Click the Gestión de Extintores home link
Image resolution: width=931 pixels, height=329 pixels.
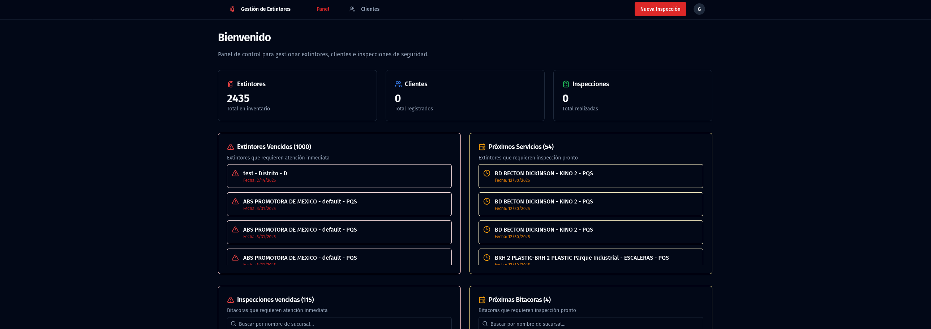pyautogui.click(x=265, y=9)
